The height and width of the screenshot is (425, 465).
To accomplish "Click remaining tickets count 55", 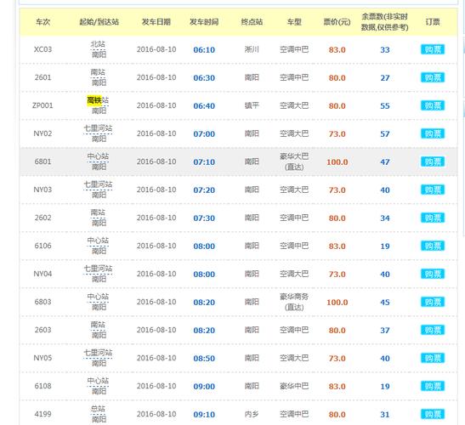I will pyautogui.click(x=385, y=106).
